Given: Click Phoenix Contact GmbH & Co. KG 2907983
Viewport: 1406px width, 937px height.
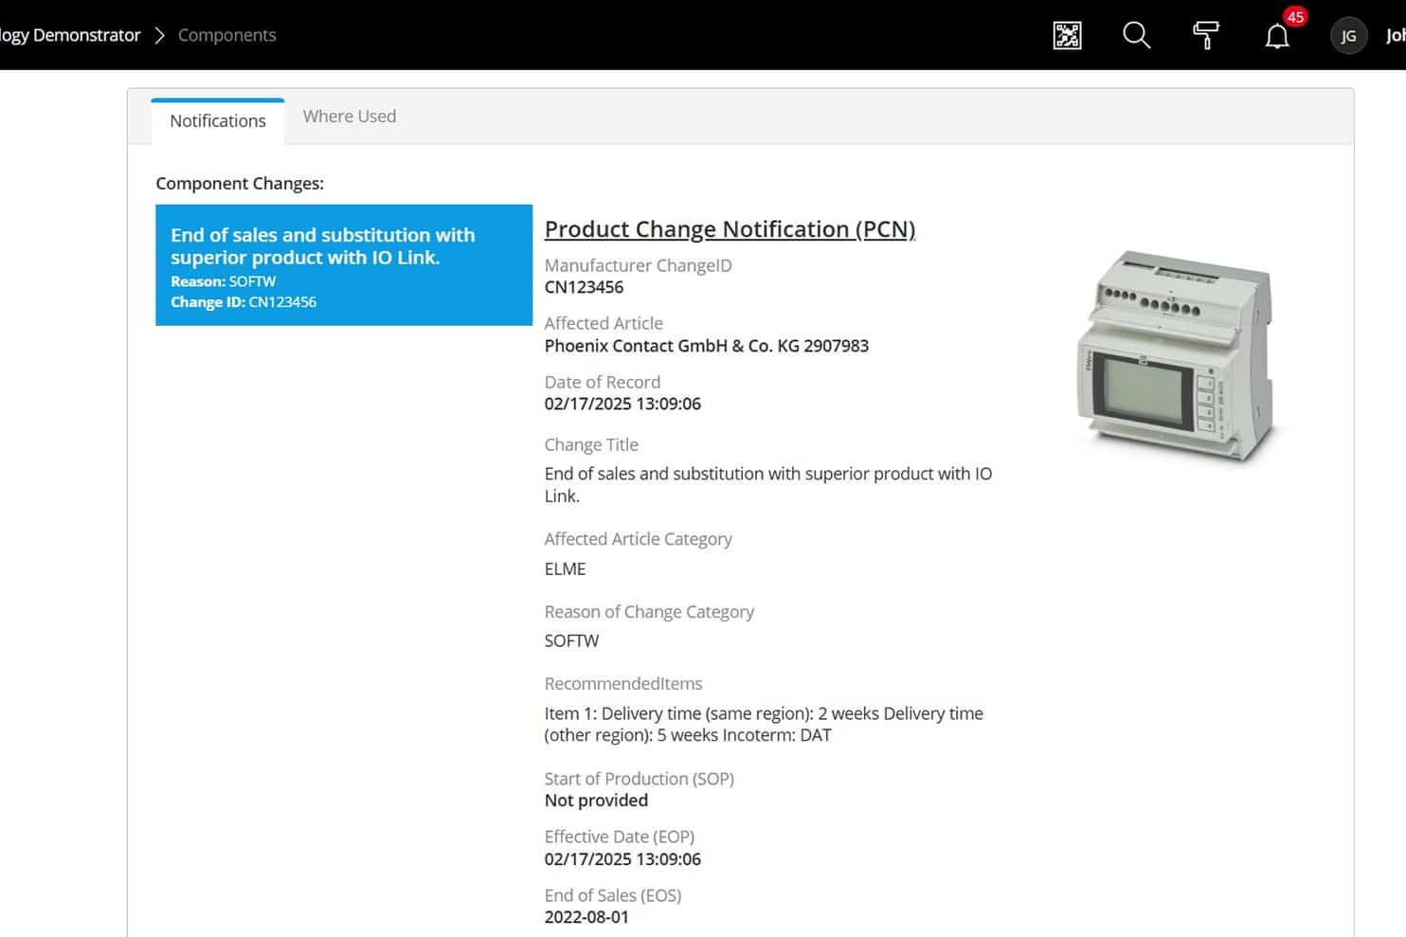Looking at the screenshot, I should pyautogui.click(x=707, y=346).
